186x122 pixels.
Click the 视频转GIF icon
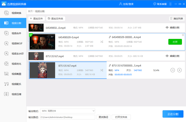coord(6,43)
